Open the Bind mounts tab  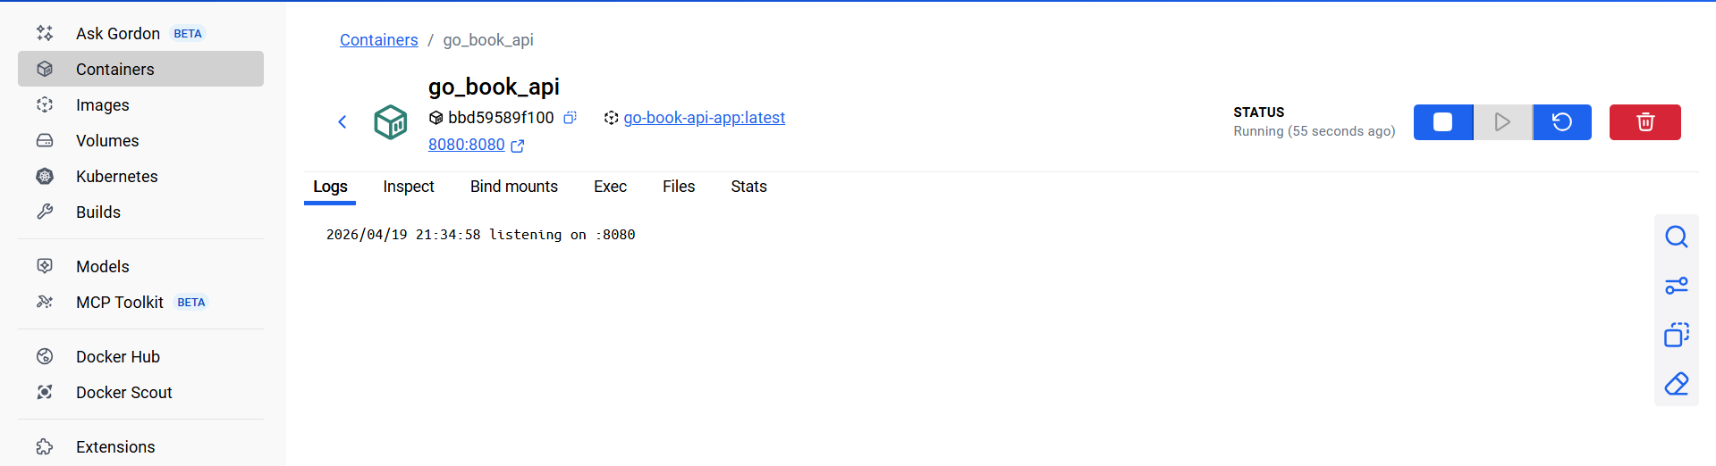tap(513, 187)
